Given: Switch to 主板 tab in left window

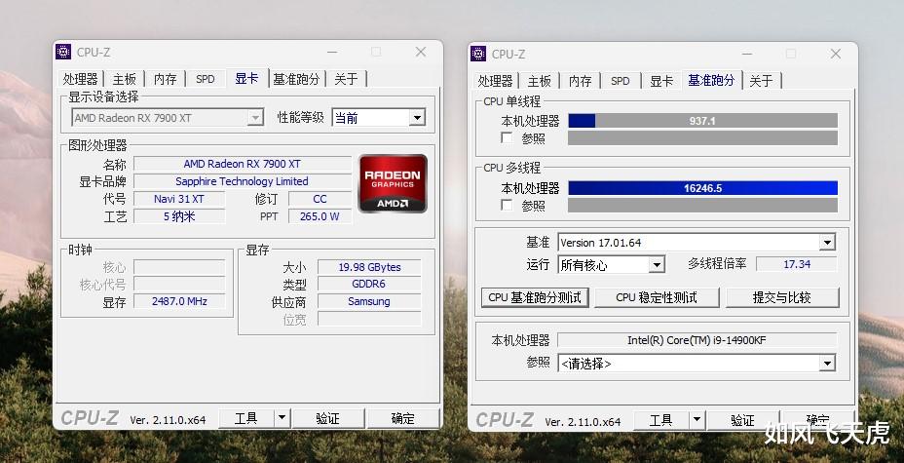Looking at the screenshot, I should tap(125, 79).
